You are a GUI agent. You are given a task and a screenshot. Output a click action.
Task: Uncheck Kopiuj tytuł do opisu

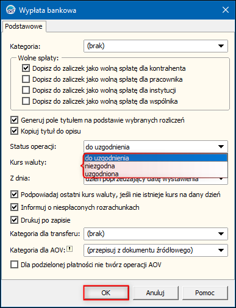coord(14,131)
